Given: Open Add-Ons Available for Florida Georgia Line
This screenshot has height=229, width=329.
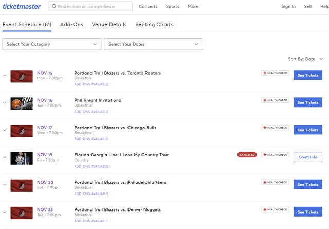Looking at the screenshot, I should click(92, 166).
